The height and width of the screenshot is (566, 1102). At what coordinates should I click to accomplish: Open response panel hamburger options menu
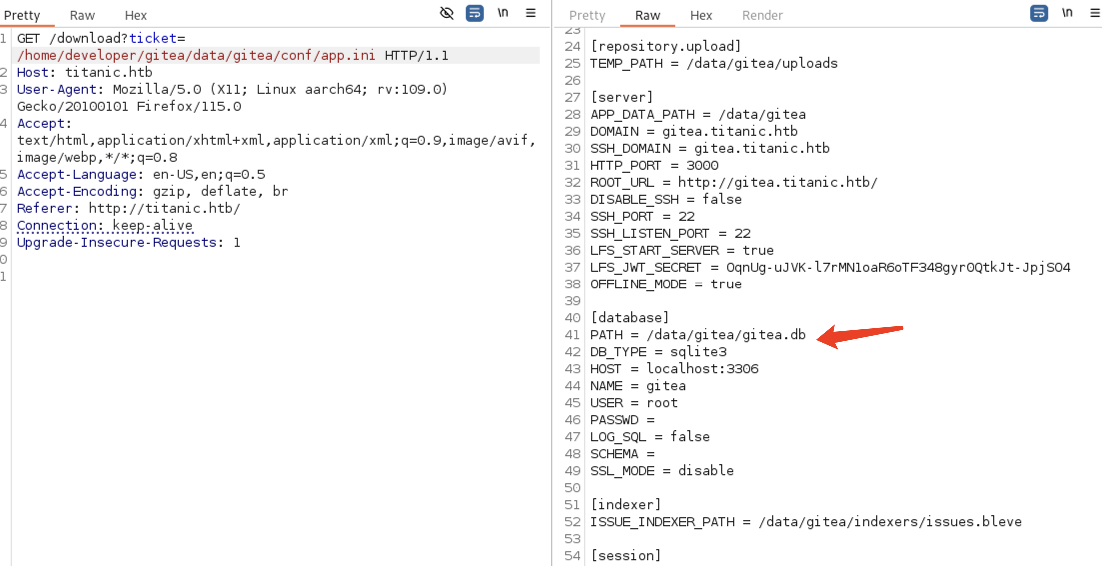click(1095, 13)
